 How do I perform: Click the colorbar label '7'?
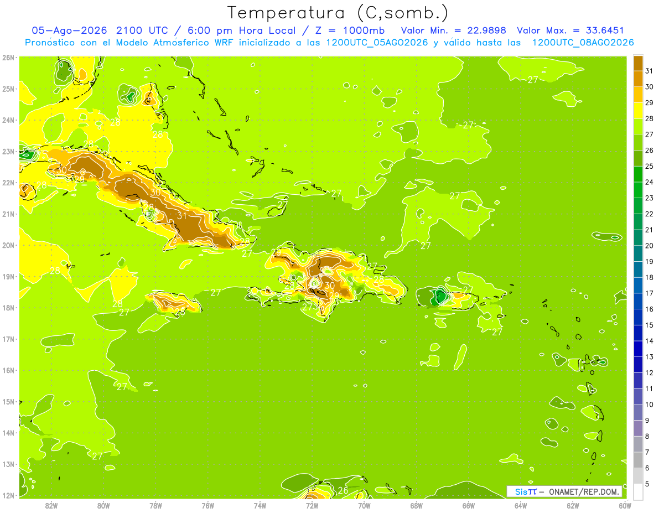[x=647, y=452]
